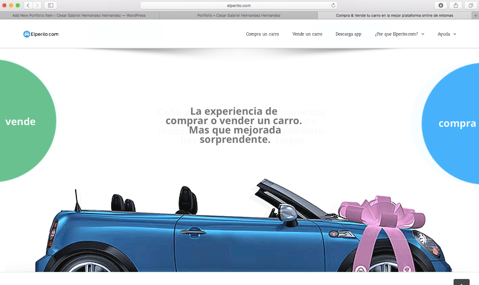Focus the elperito.com address bar
This screenshot has width=479, height=285.
(239, 5)
